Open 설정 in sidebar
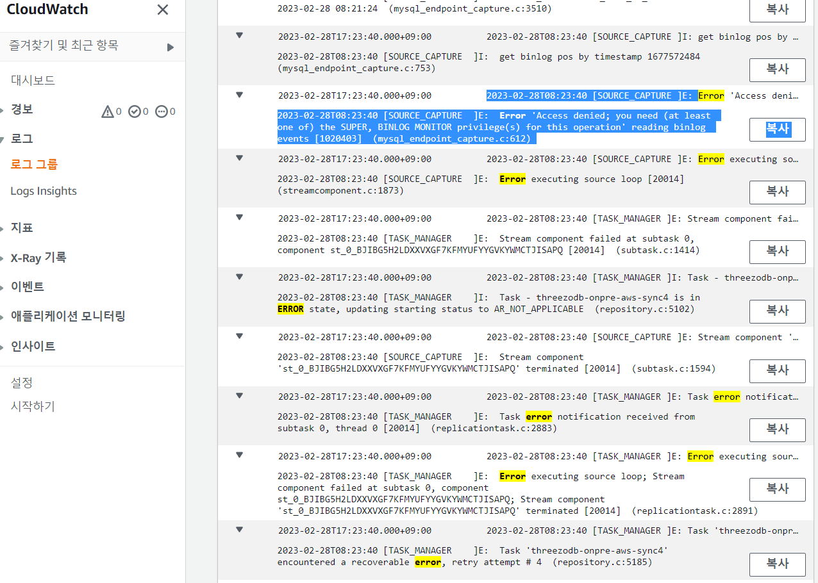Viewport: 818px width, 583px height. click(22, 382)
